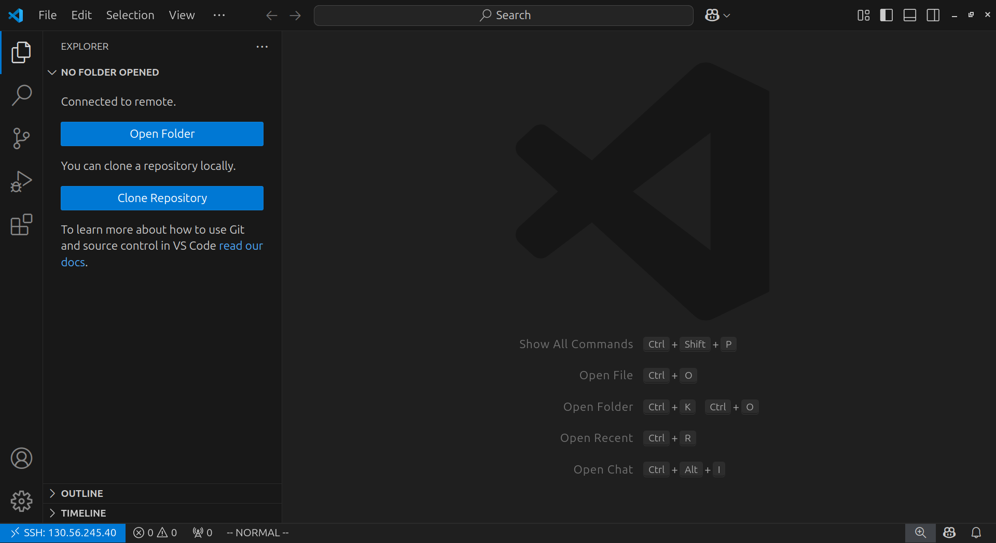This screenshot has height=543, width=996.
Task: Expand the Outline section
Action: click(82, 493)
